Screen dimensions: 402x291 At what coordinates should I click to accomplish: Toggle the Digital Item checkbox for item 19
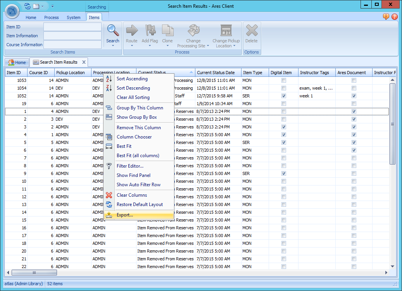click(283, 104)
